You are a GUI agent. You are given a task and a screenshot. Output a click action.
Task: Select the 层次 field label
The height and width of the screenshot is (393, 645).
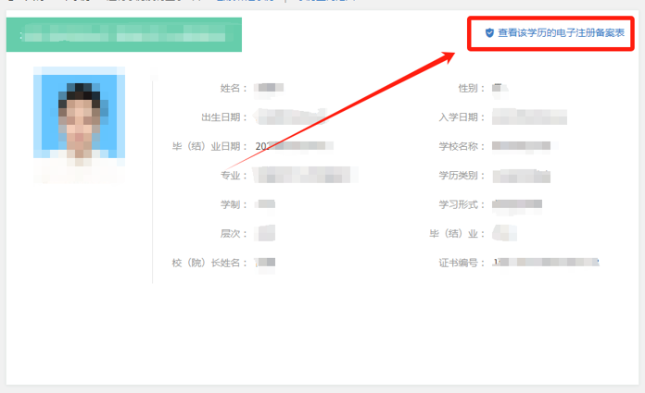[233, 234]
